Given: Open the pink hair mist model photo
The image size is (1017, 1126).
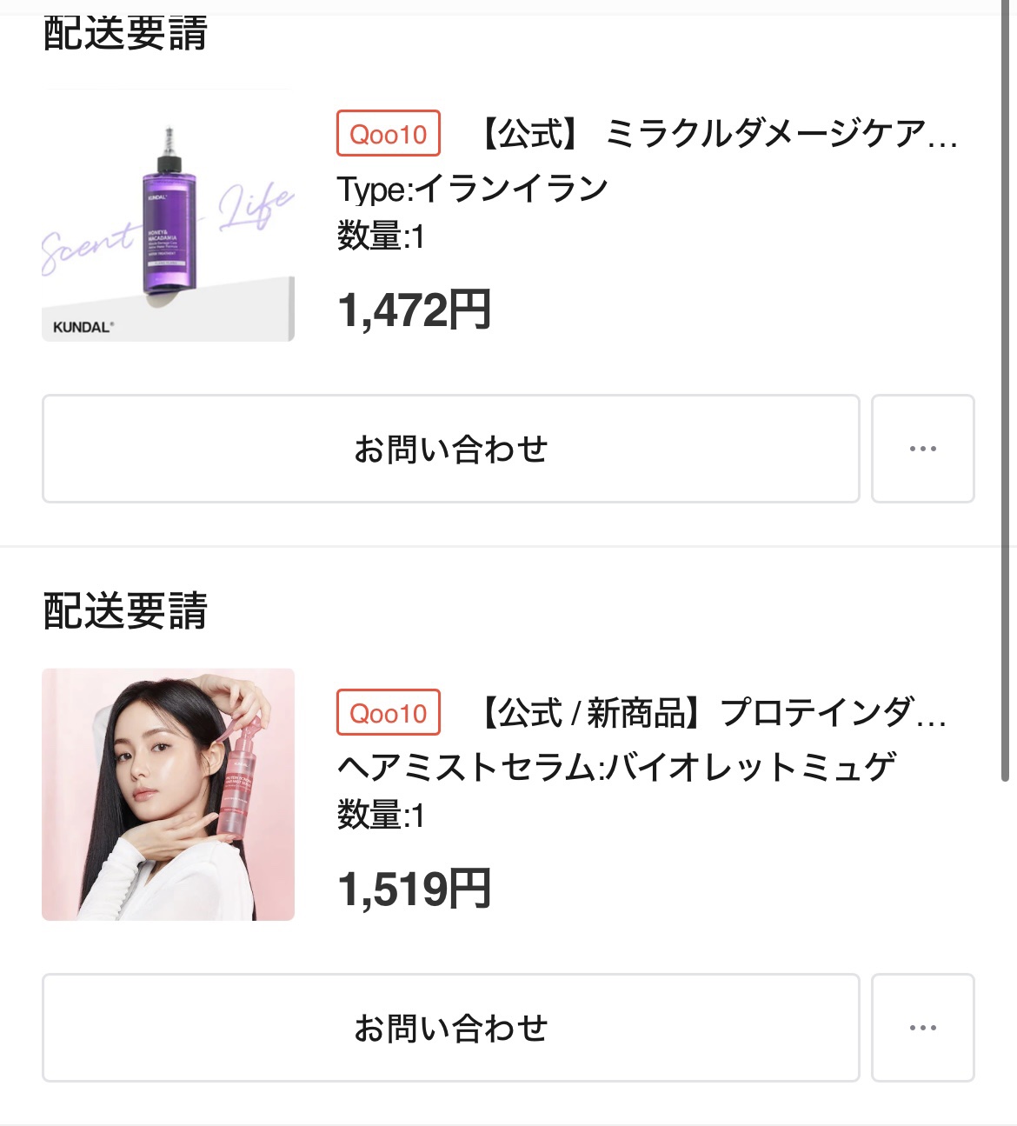Looking at the screenshot, I should coord(168,794).
